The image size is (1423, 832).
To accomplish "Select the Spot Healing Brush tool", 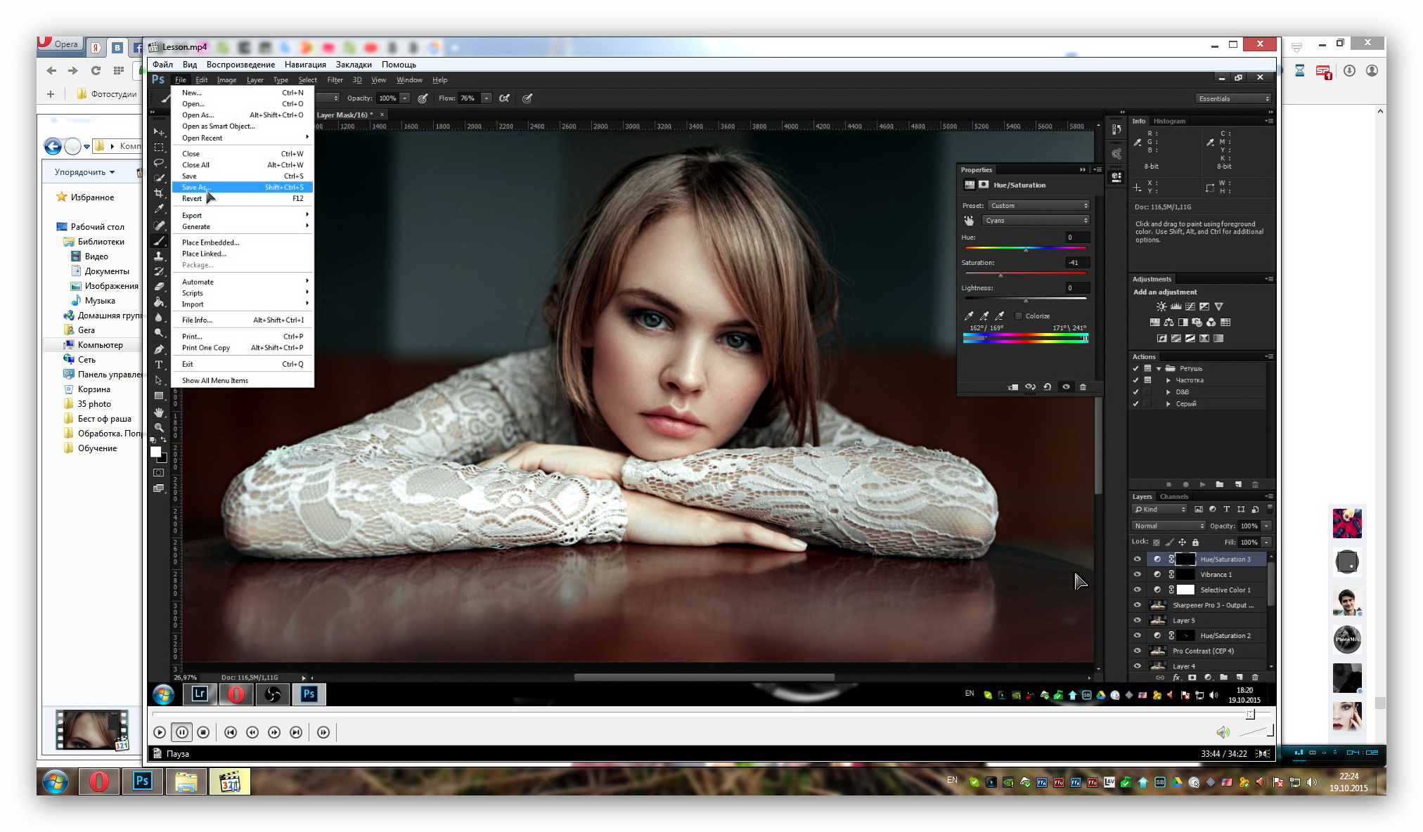I will tap(159, 225).
